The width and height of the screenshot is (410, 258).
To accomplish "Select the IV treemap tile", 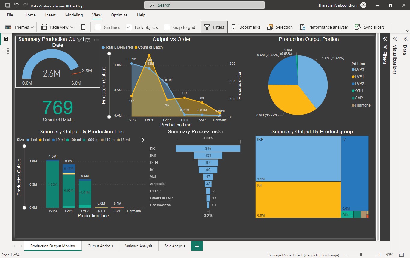I will point(355,173).
